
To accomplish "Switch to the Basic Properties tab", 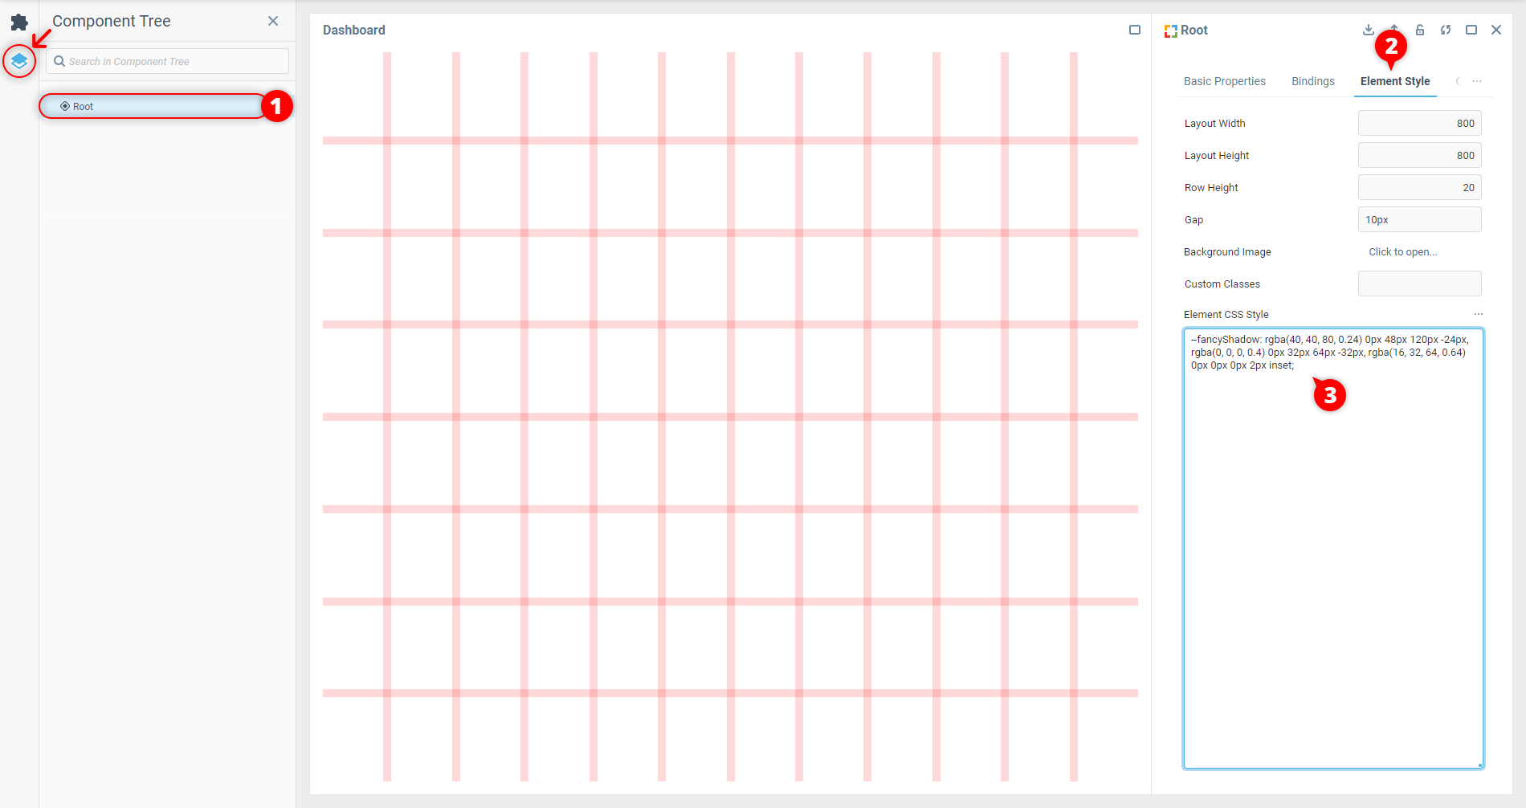I will tap(1224, 81).
